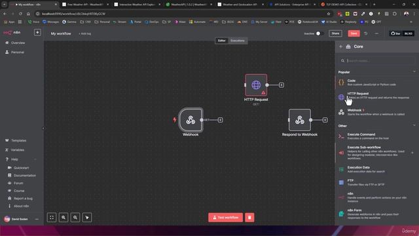Focus the Search nodes field
The image size is (419, 236).
[x=377, y=61]
